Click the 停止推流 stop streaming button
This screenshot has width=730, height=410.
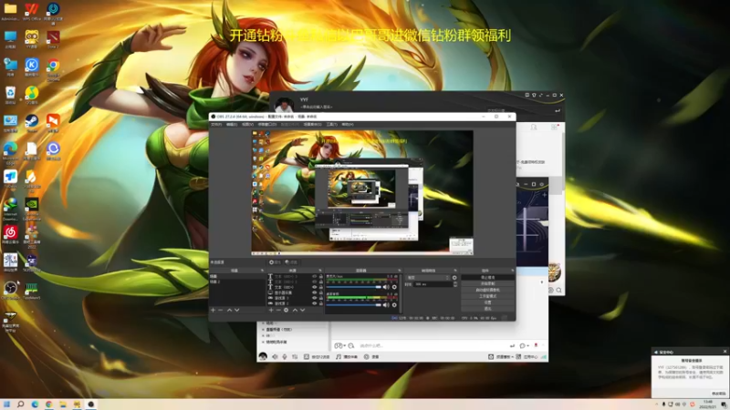click(x=487, y=278)
